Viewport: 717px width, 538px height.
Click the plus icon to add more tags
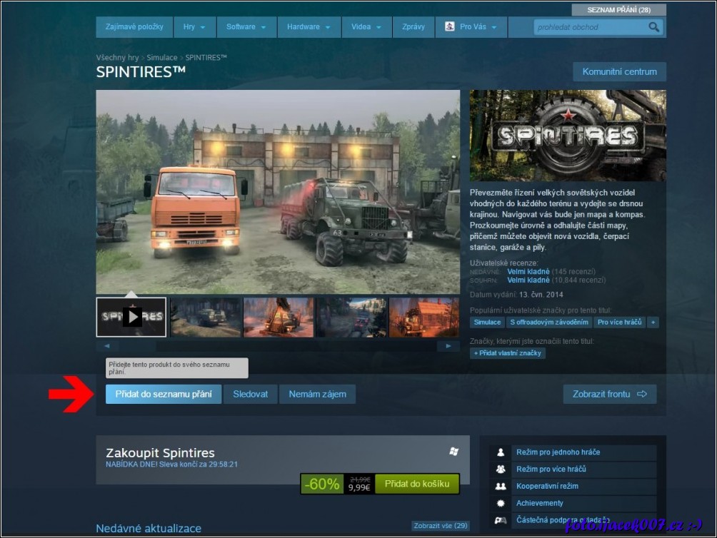653,323
